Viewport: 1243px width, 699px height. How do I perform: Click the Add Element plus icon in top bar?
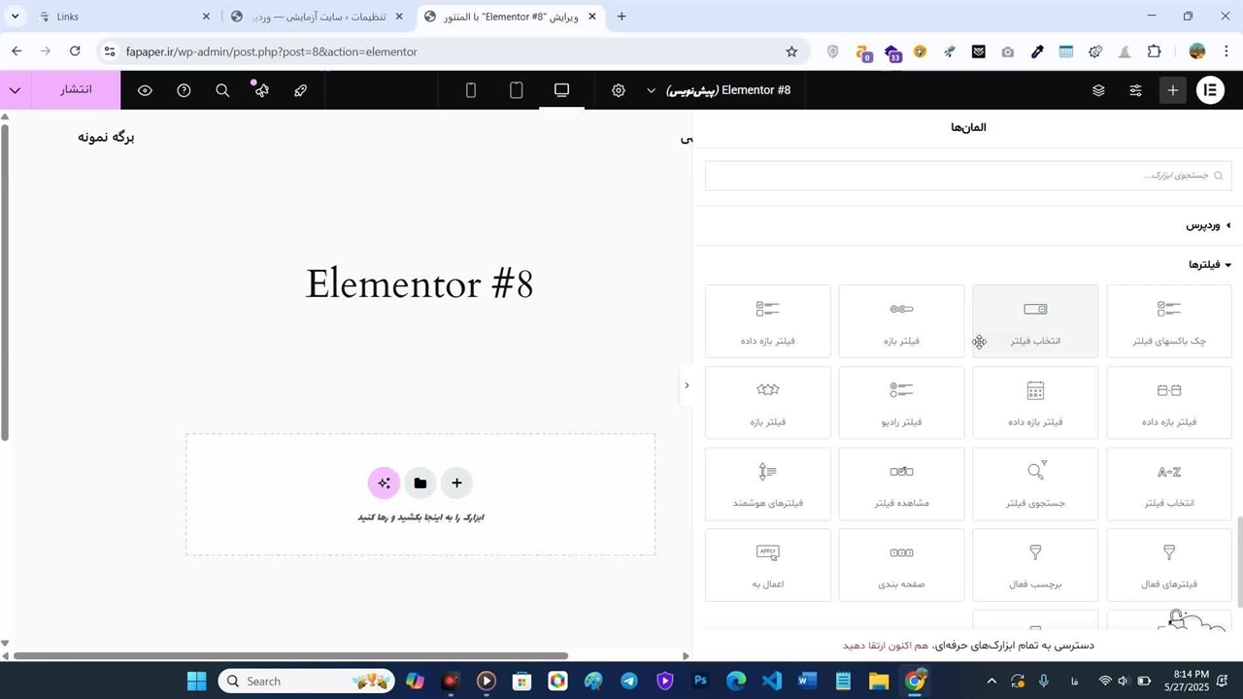pos(1173,90)
